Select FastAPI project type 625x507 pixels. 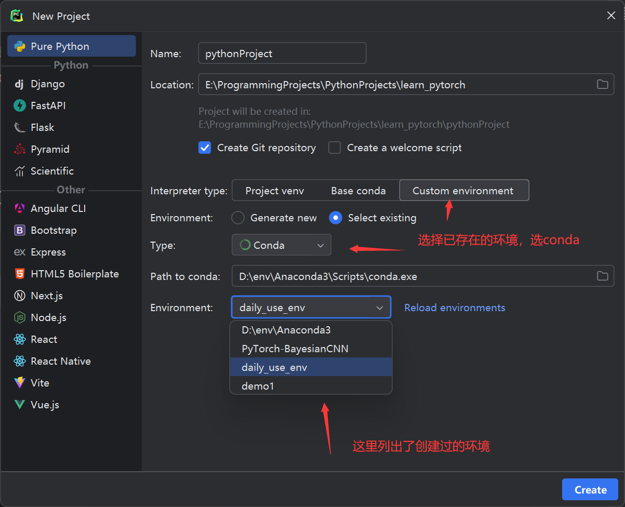click(71, 105)
